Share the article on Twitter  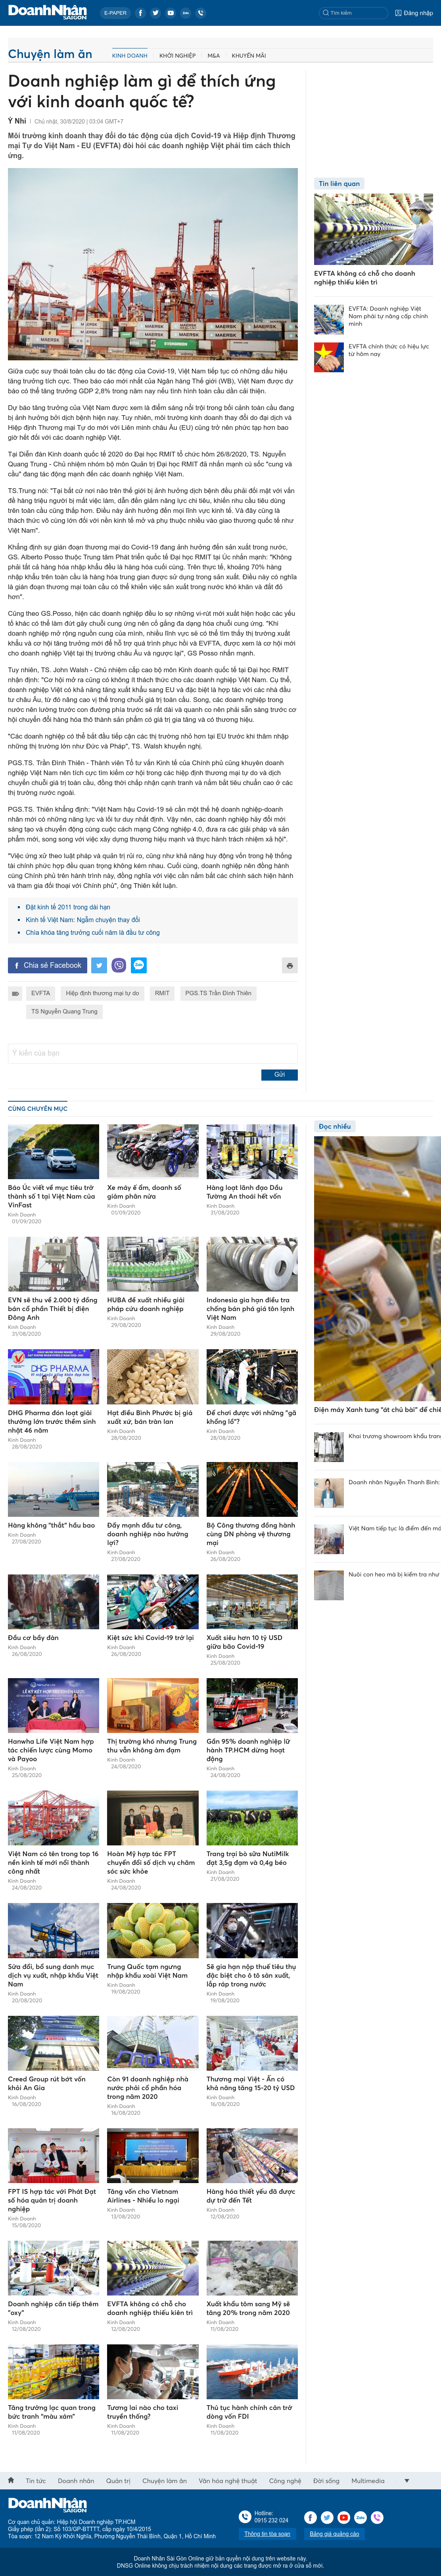(99, 965)
